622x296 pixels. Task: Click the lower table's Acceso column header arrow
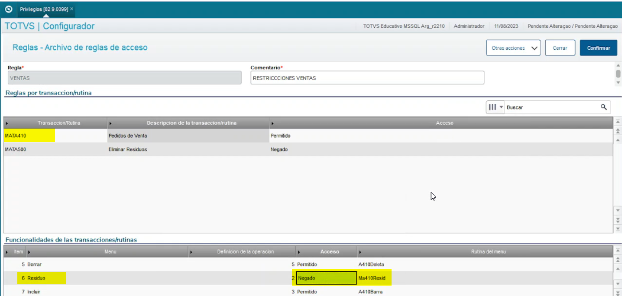(298, 251)
